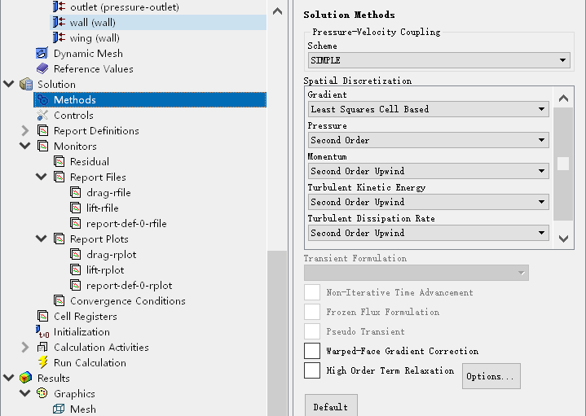Enable Warped-Face Gradient Correction checkbox
This screenshot has width=586, height=416.
tap(312, 351)
